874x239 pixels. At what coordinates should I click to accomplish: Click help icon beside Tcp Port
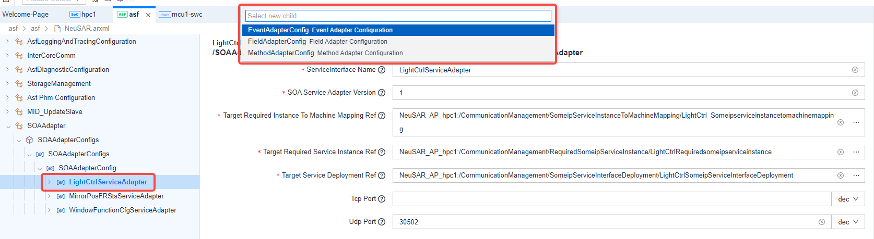382,199
